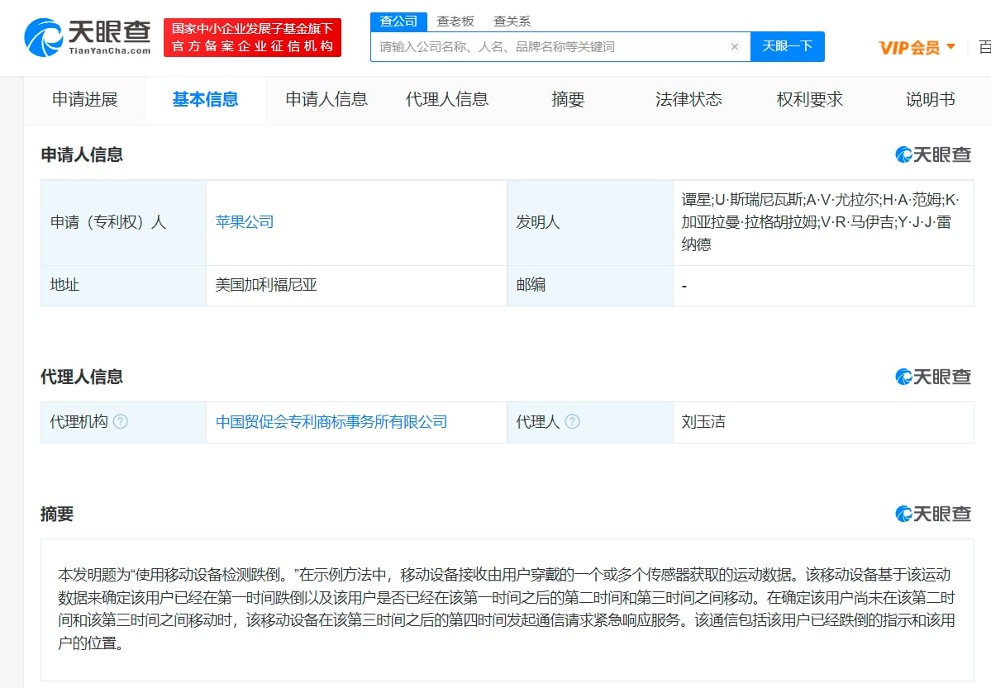The width and height of the screenshot is (991, 688).
Task: Click the 天眼一下 search button
Action: [x=788, y=47]
